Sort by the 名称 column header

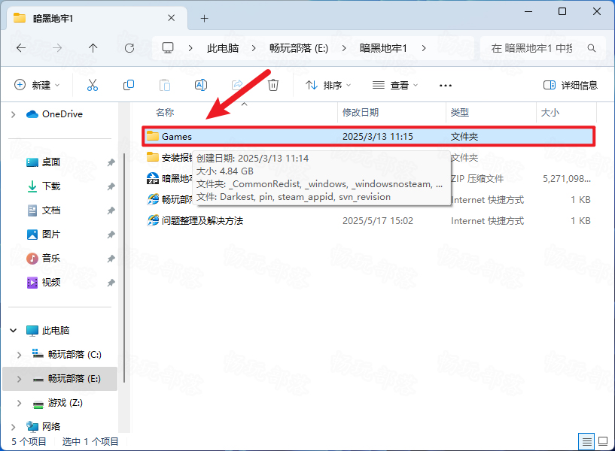[x=165, y=113]
